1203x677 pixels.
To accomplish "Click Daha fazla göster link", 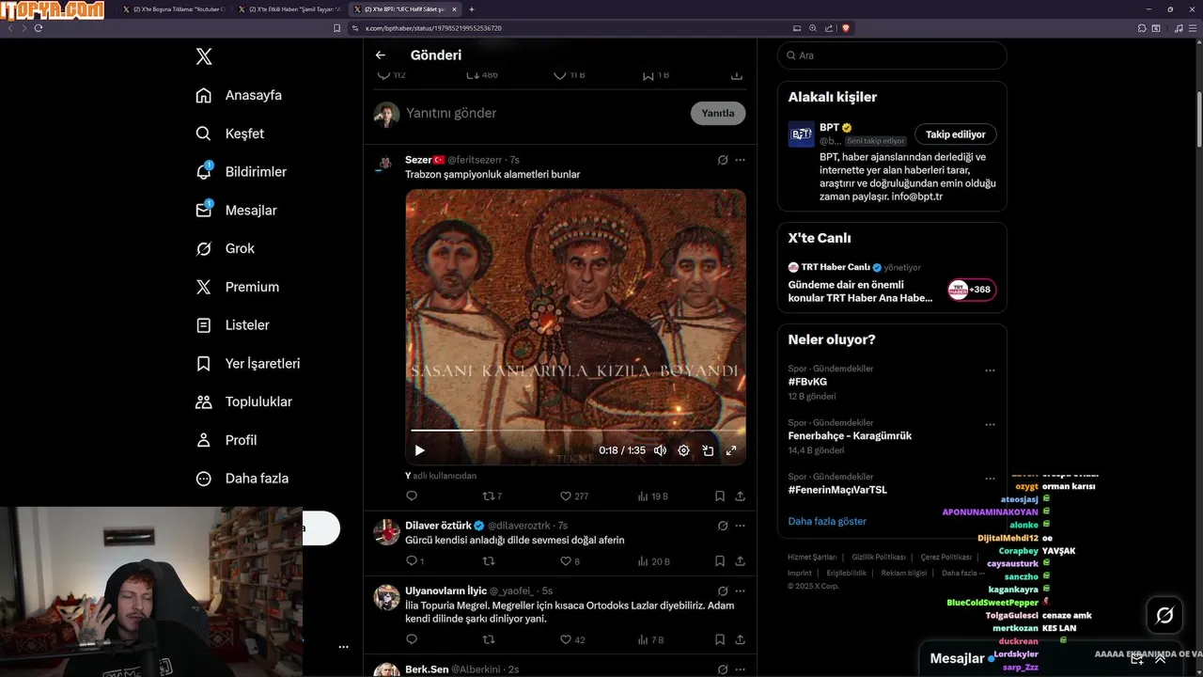I will click(827, 521).
